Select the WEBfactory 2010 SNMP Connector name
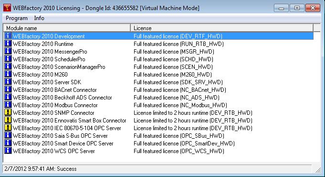325x177 pixels. coord(53,113)
